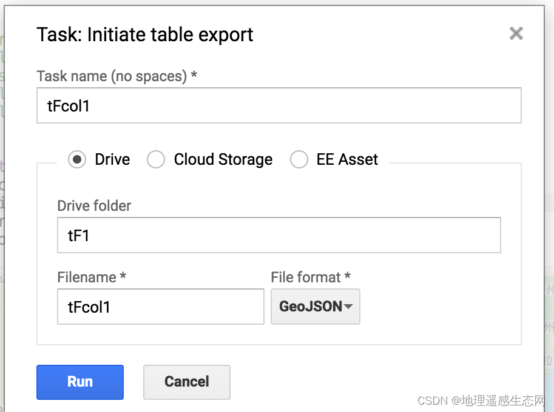This screenshot has height=412, width=554.
Task: Click the Filename field containing tFcol1
Action: pos(161,307)
